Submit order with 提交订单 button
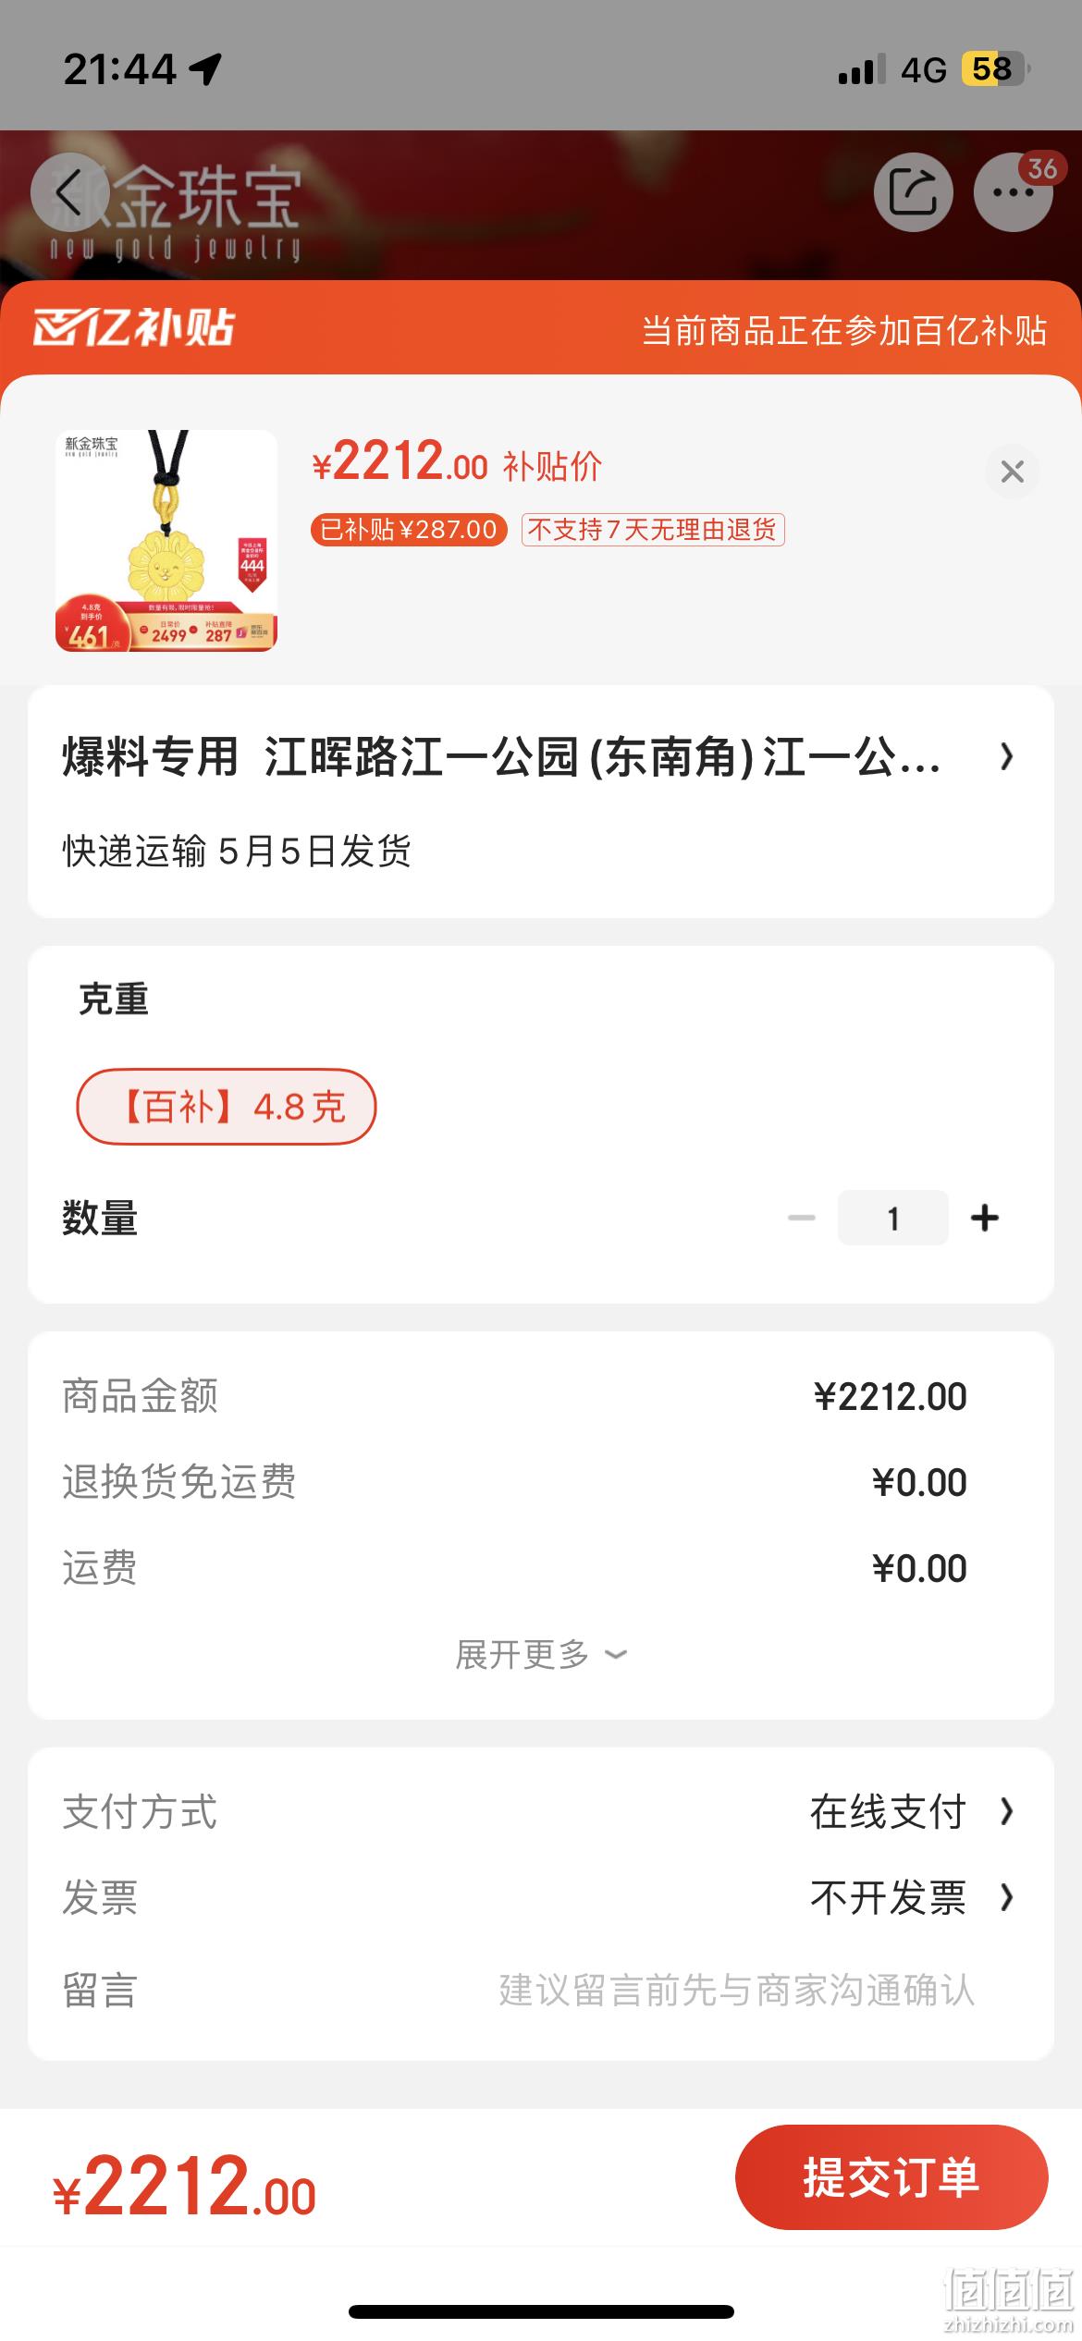Screen dimensions: 1082x2341 891,2176
